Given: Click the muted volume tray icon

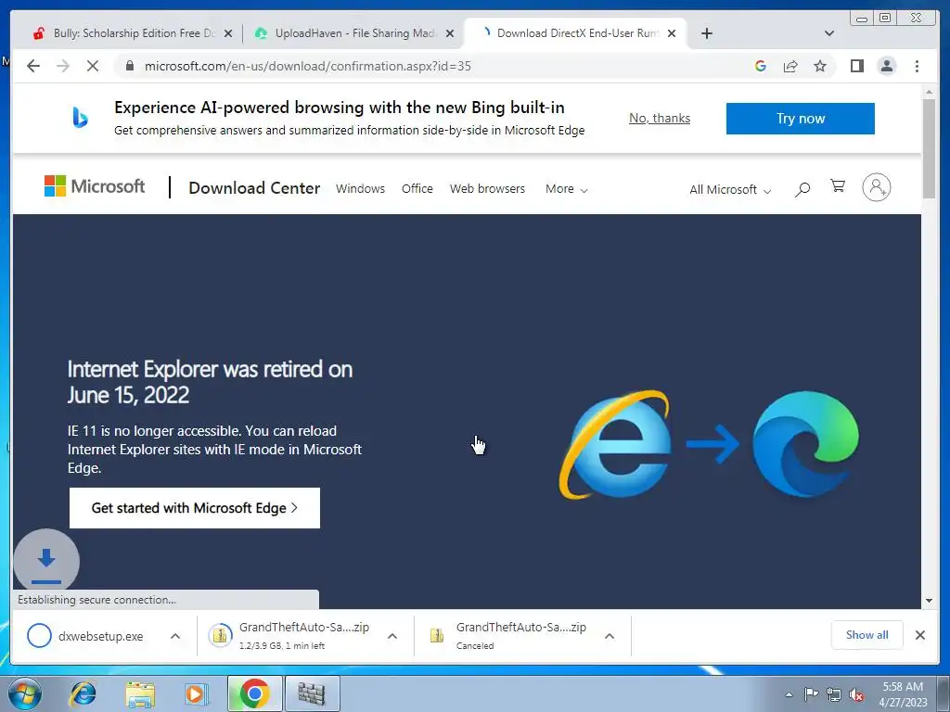Looking at the screenshot, I should (856, 695).
